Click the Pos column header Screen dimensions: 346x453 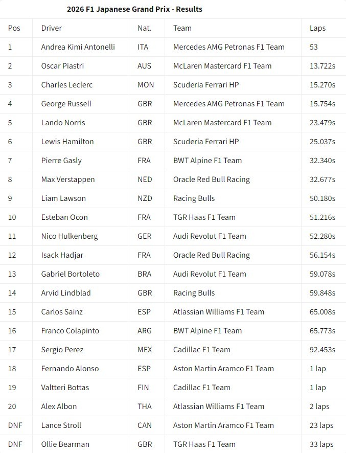pos(14,28)
